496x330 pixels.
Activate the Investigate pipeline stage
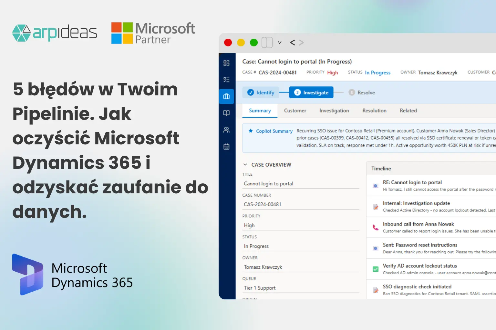click(311, 92)
